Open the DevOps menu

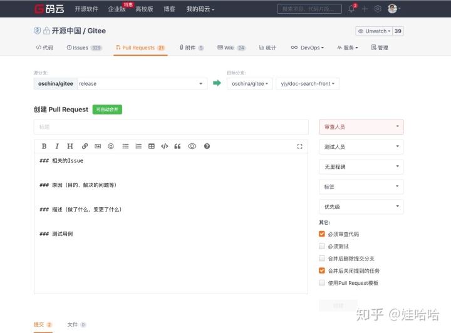click(x=307, y=48)
